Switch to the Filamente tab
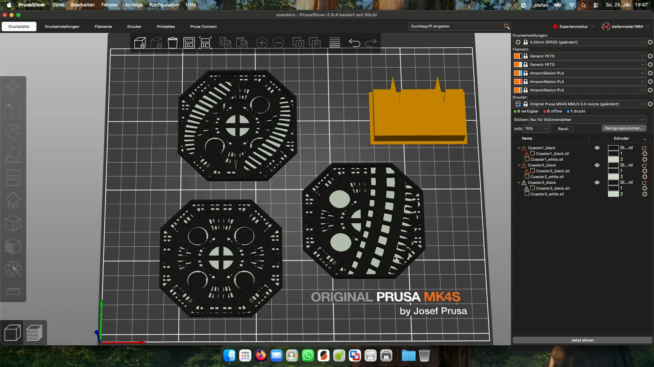 click(x=103, y=27)
